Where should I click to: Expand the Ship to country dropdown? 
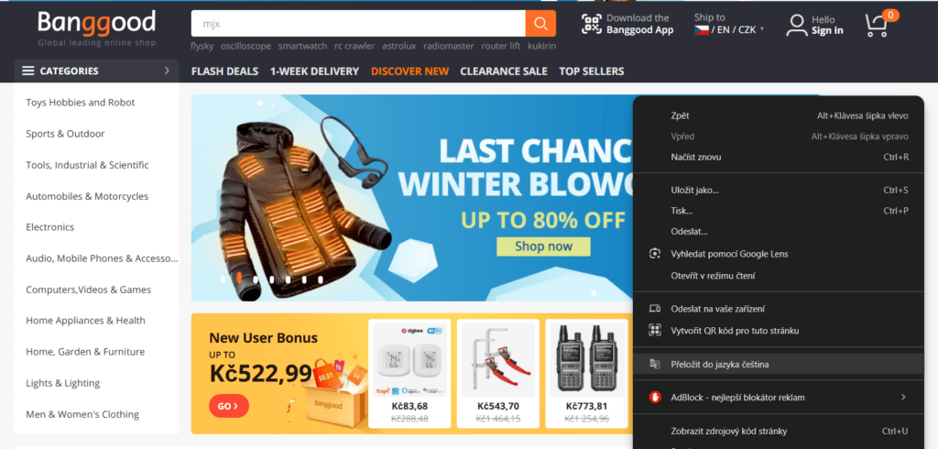click(x=729, y=30)
